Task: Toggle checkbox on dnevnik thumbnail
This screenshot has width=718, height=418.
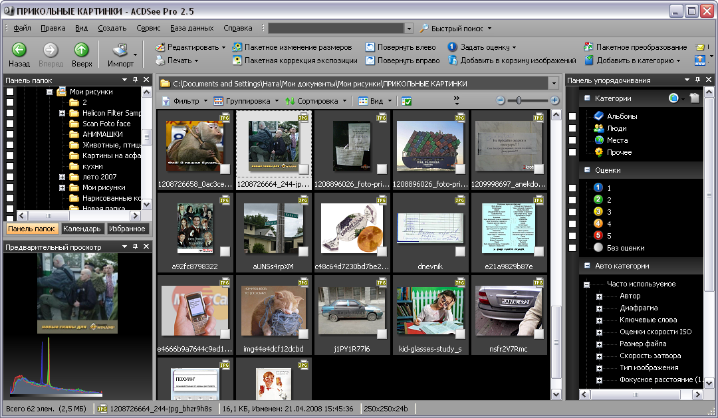Action: tap(460, 251)
